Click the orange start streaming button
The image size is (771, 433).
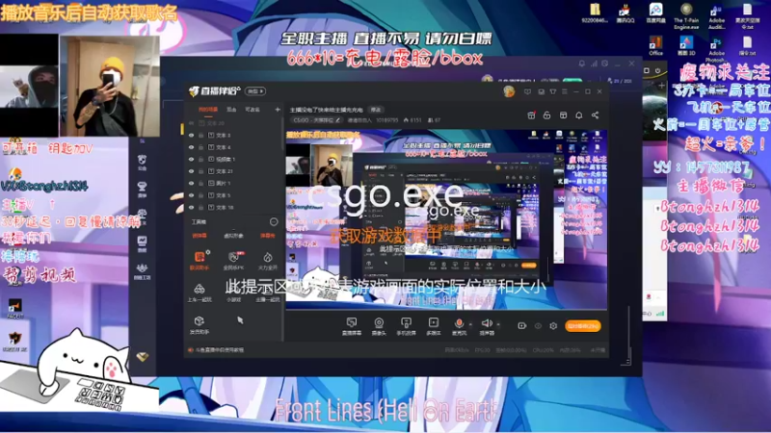coord(583,325)
